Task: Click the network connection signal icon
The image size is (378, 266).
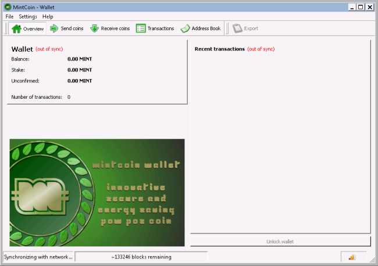Action: 351,257
